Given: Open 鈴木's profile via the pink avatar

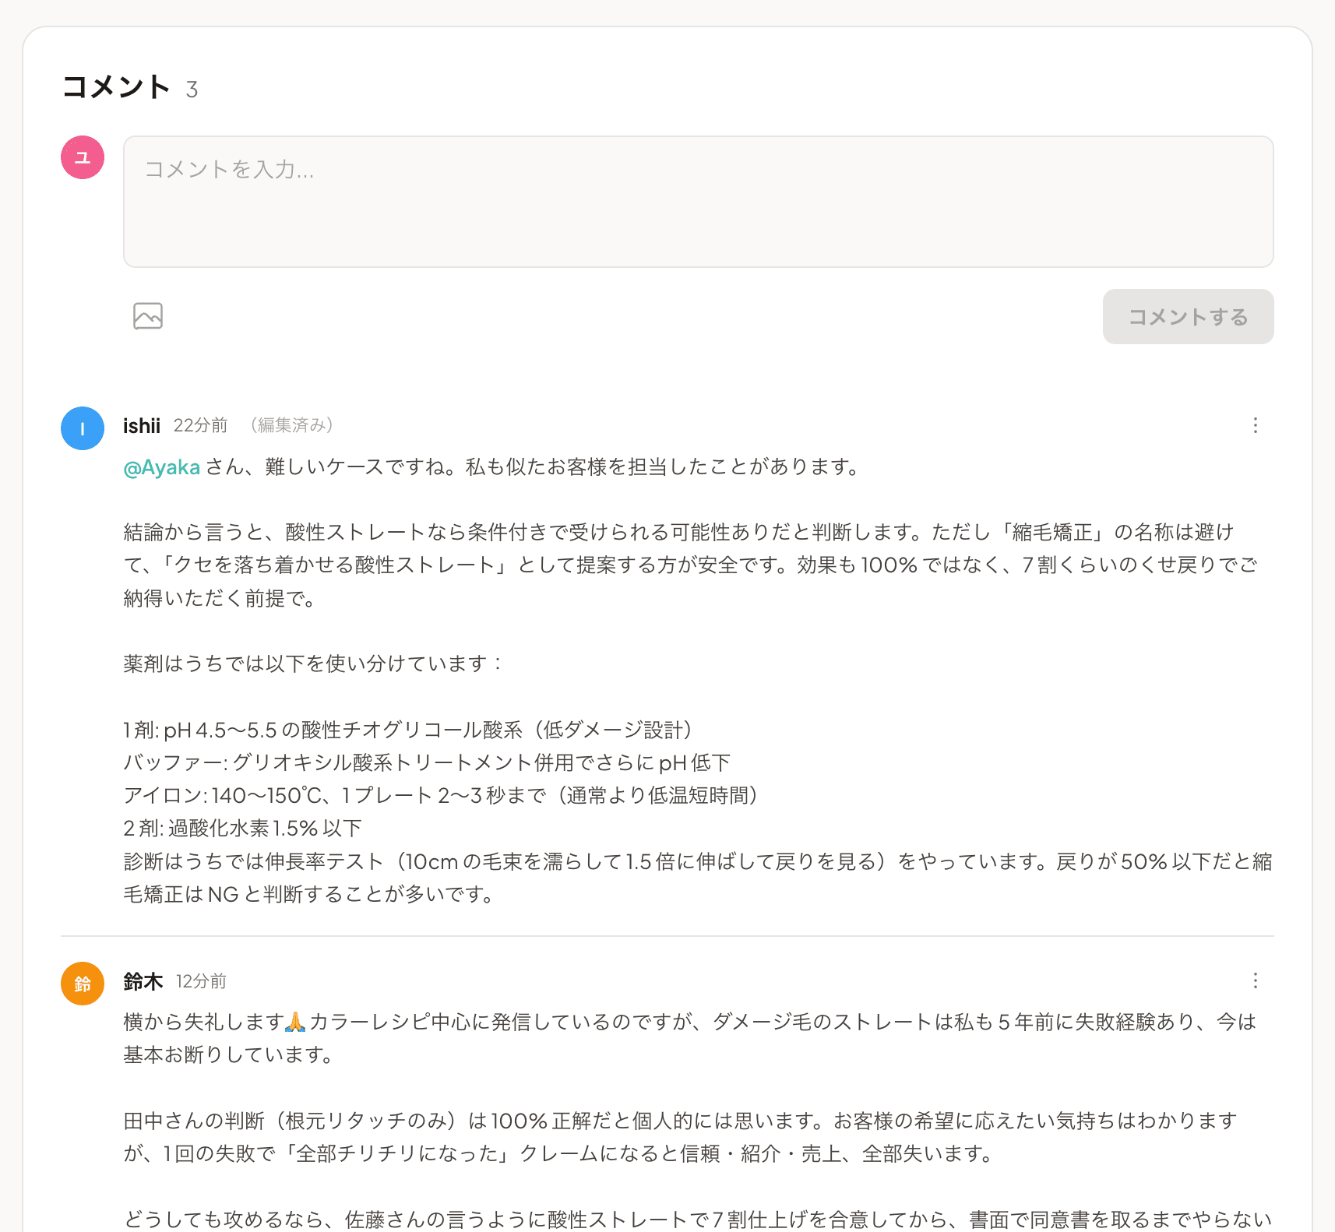Looking at the screenshot, I should [82, 984].
